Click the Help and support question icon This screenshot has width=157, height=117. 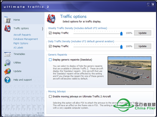[x=7, y=80]
